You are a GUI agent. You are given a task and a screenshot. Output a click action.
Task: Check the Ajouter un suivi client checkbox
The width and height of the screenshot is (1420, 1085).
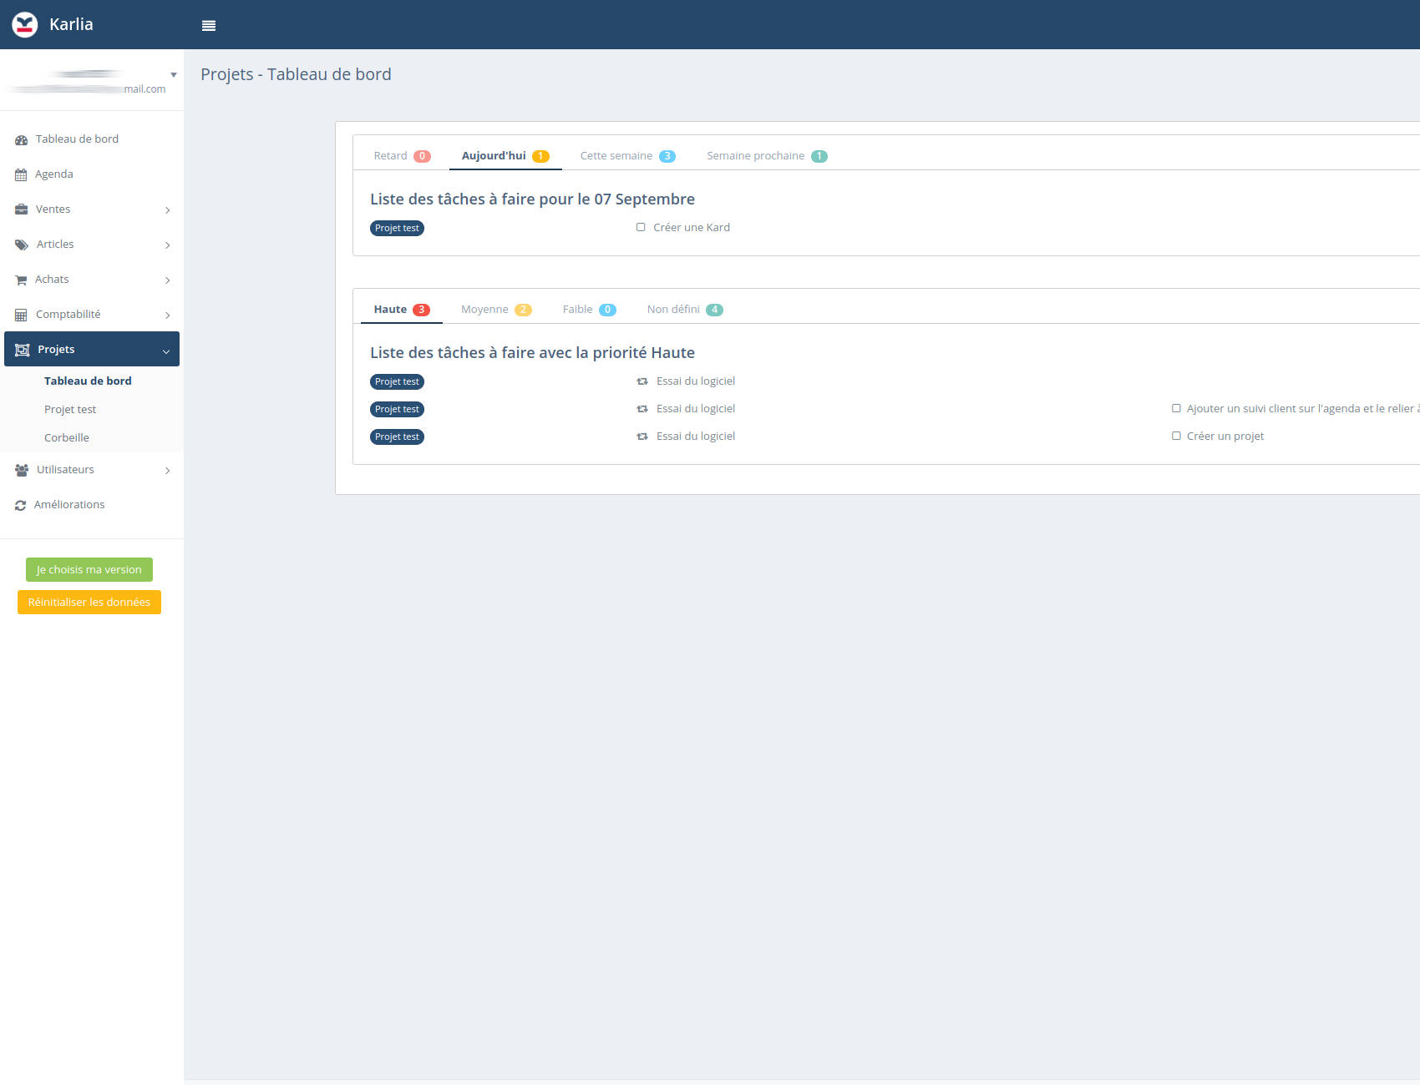pos(1176,408)
